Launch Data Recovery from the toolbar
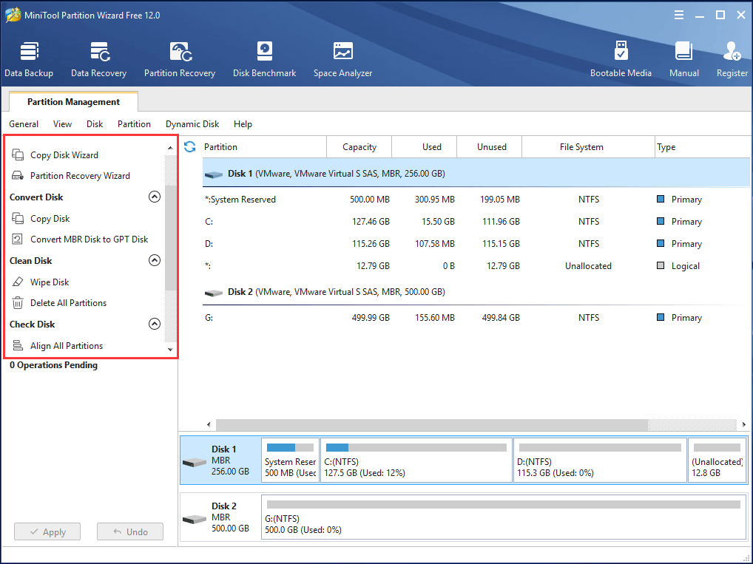The image size is (753, 564). [99, 60]
